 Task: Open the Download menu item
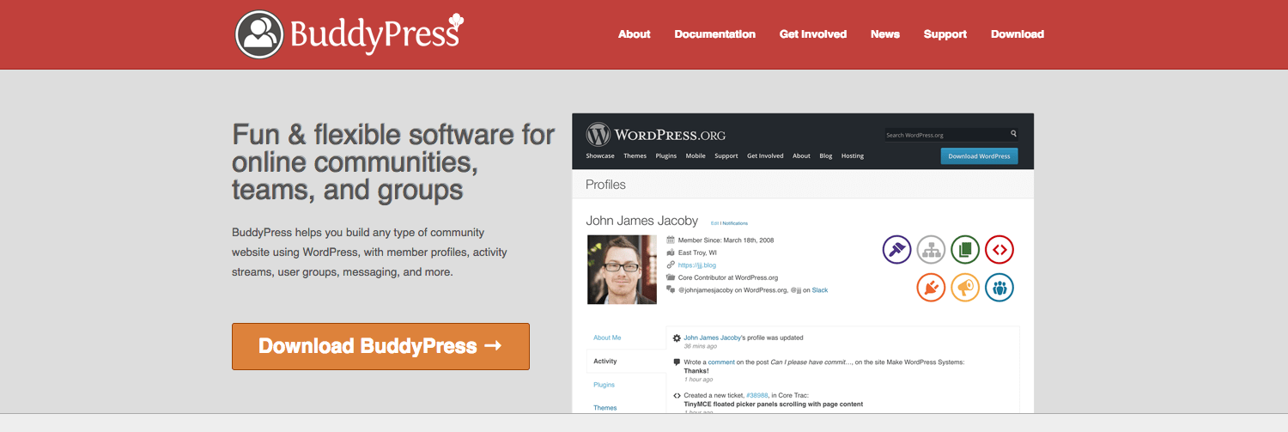click(x=1018, y=34)
